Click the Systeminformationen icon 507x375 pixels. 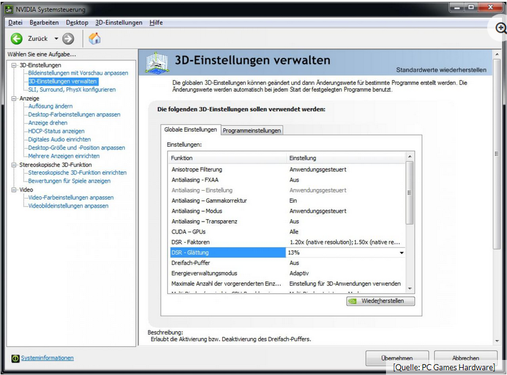(x=15, y=358)
